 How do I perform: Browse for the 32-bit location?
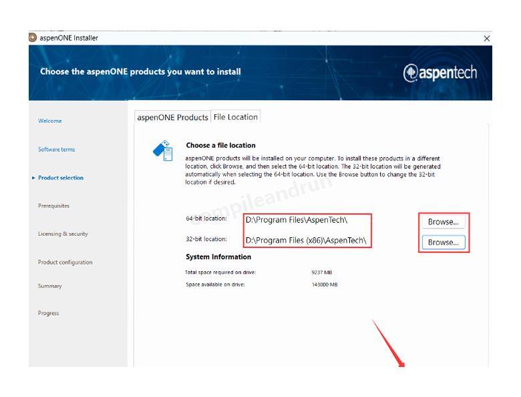(444, 242)
